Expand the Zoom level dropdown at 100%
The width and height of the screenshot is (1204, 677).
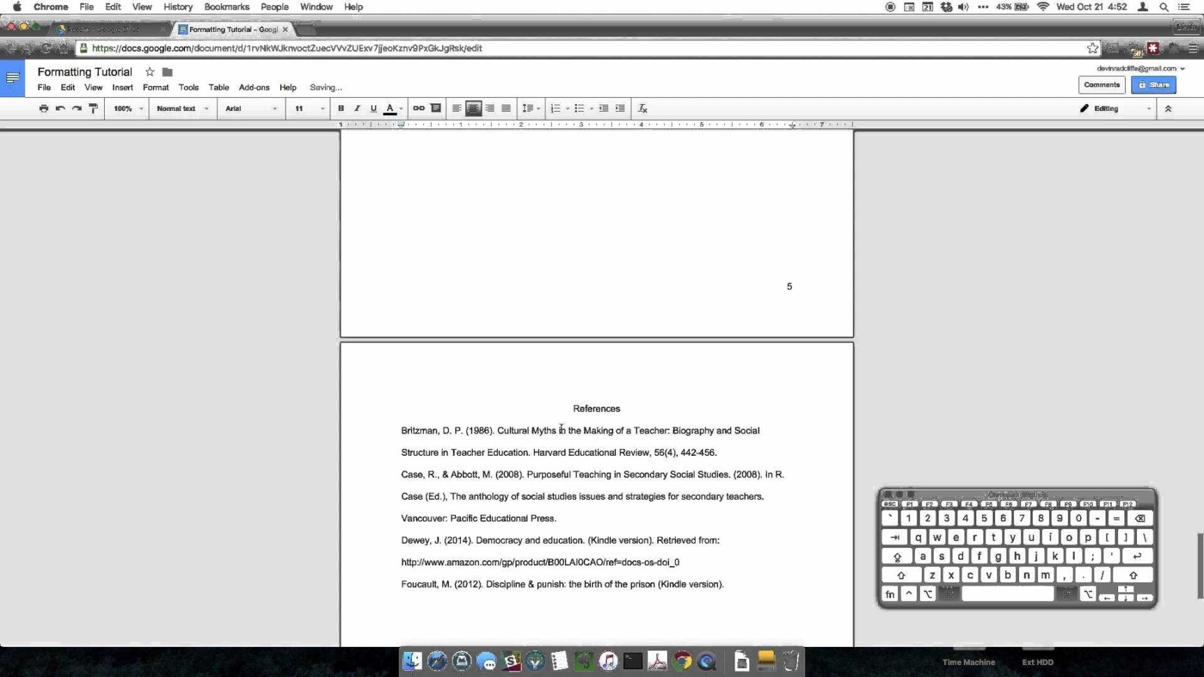tap(126, 108)
